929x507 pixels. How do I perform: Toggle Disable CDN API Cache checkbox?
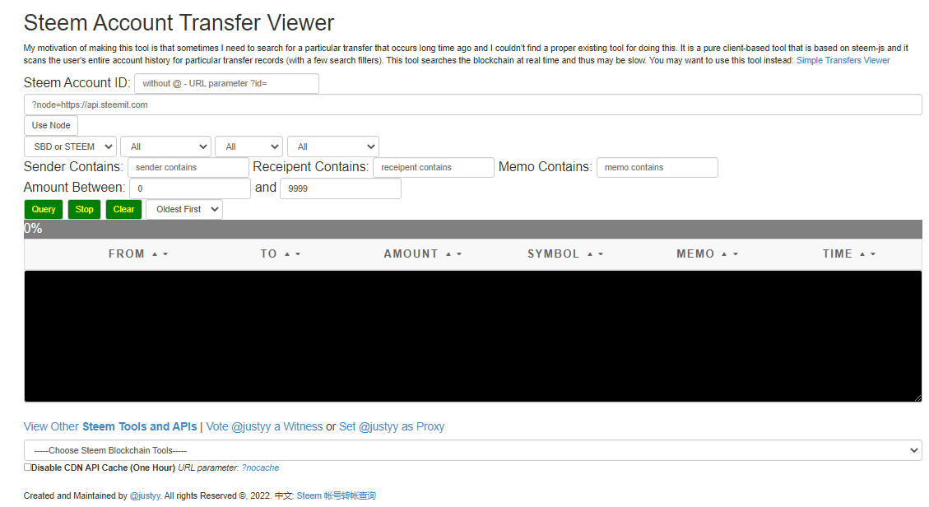coord(27,467)
